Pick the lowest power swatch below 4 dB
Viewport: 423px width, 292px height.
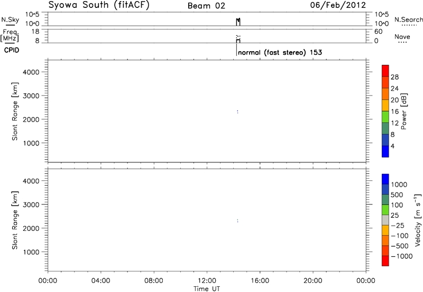pos(385,151)
